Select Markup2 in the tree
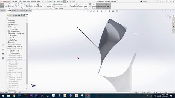 click(x=15, y=29)
